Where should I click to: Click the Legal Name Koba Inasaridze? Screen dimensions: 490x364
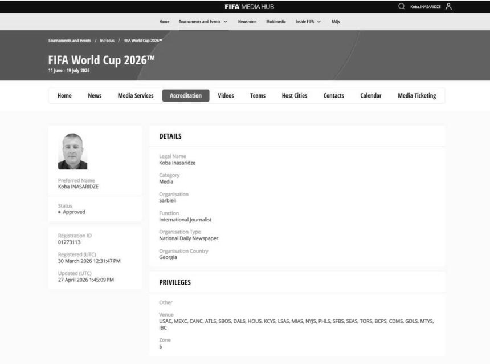click(177, 163)
